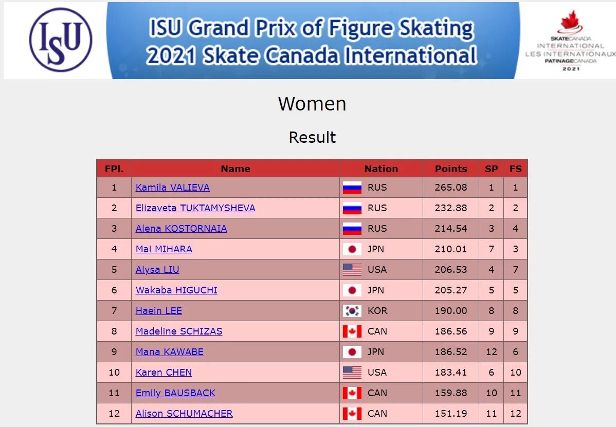Click the Haein LEE name link
The image size is (616, 427).
pyautogui.click(x=159, y=311)
